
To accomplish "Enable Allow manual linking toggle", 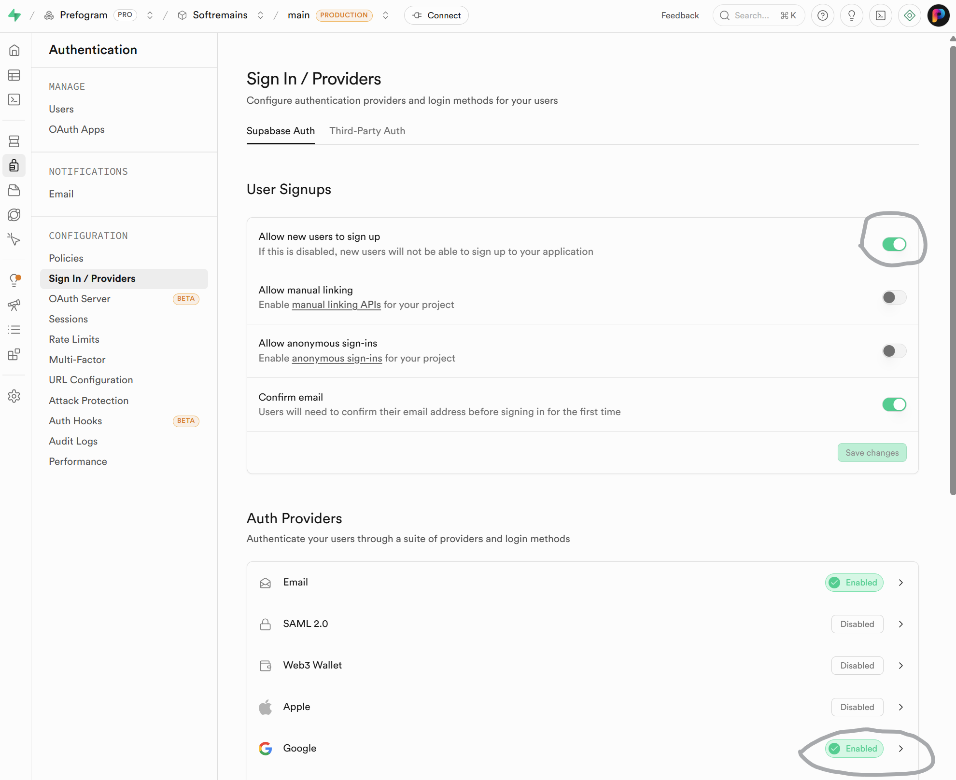I will pos(894,297).
